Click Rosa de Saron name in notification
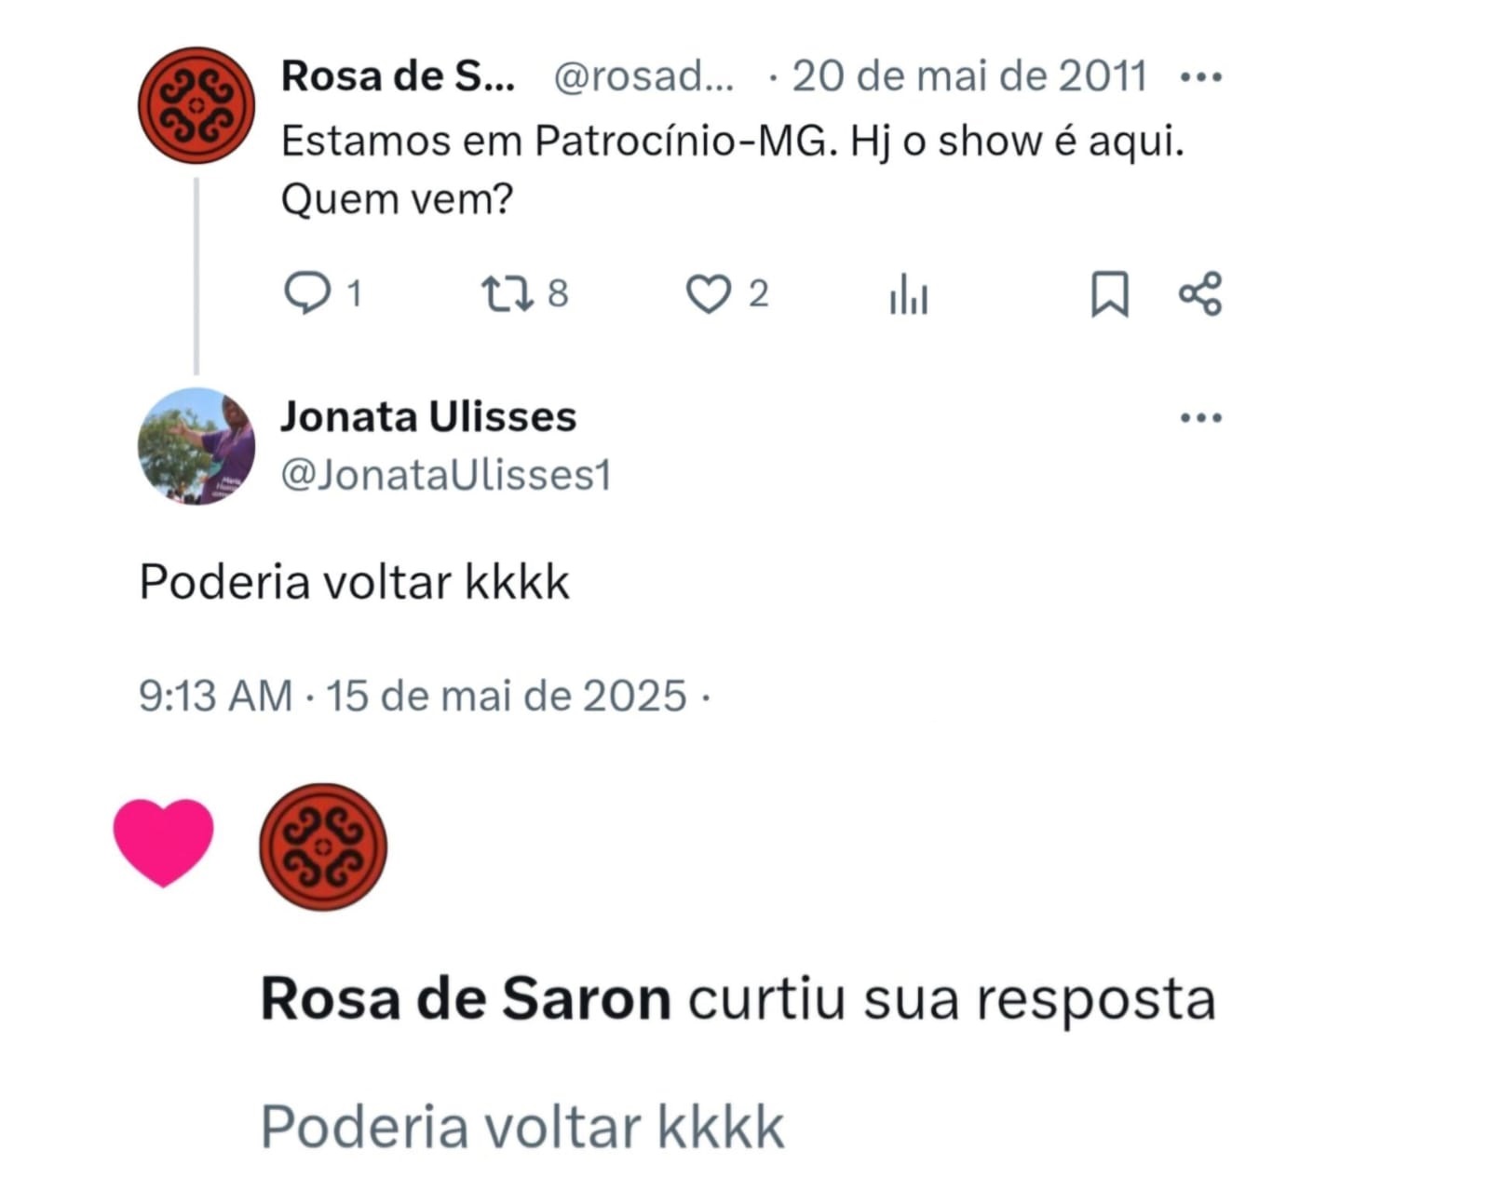The height and width of the screenshot is (1191, 1489). click(466, 999)
